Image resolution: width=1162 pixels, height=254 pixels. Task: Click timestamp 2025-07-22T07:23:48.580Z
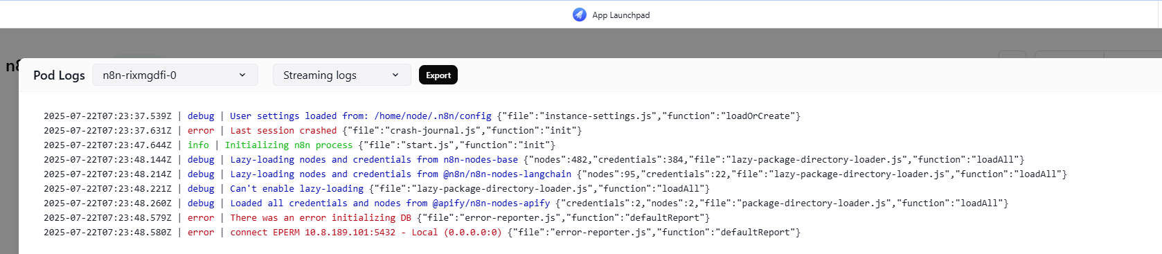(x=107, y=232)
